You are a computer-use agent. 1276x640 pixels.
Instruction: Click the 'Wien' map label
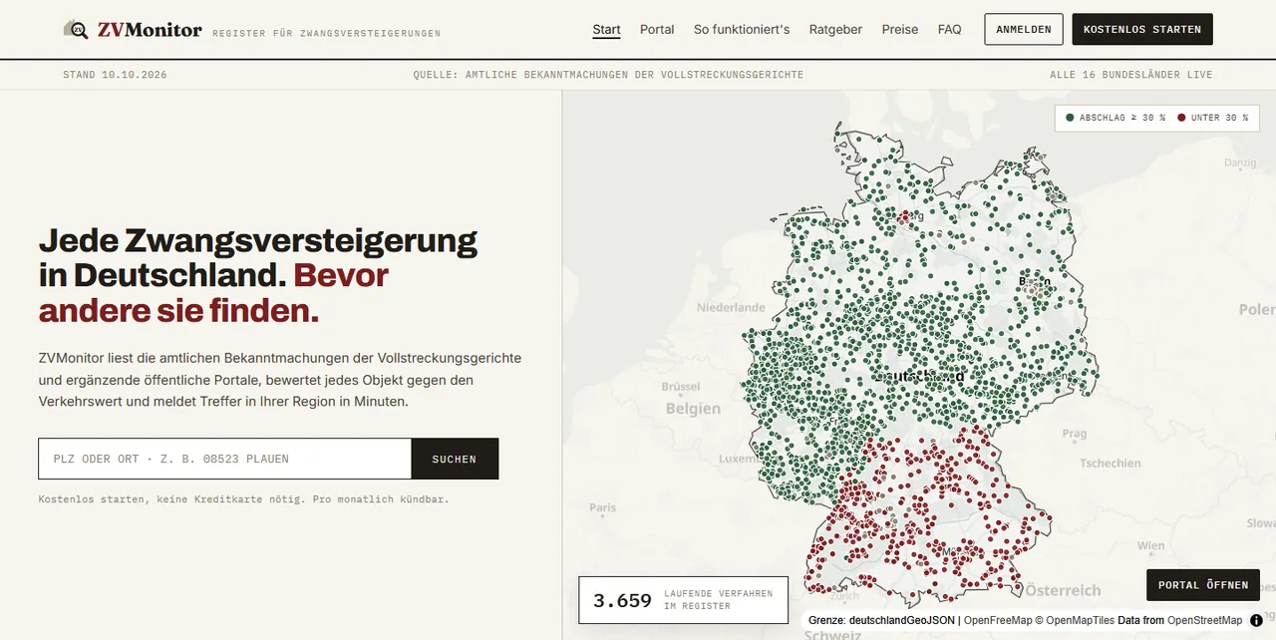coord(1150,546)
